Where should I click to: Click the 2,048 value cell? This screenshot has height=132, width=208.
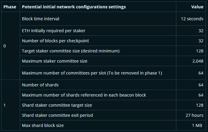[x=198, y=61]
